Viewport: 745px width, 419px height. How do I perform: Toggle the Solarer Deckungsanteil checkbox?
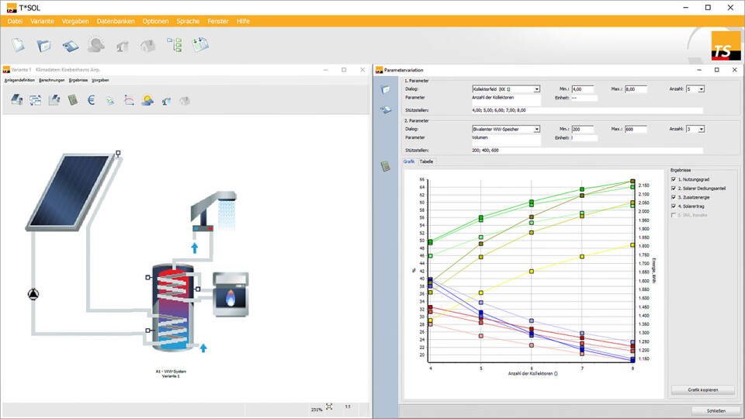674,189
